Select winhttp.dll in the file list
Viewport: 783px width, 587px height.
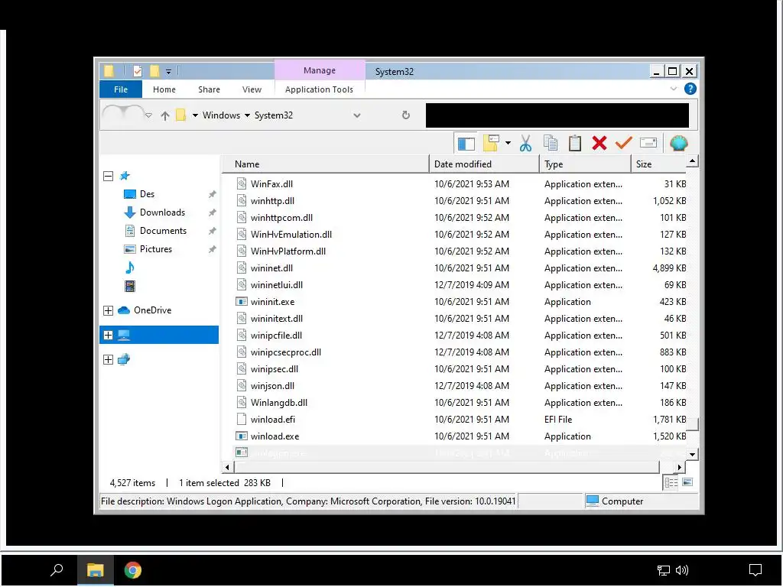click(x=460, y=201)
